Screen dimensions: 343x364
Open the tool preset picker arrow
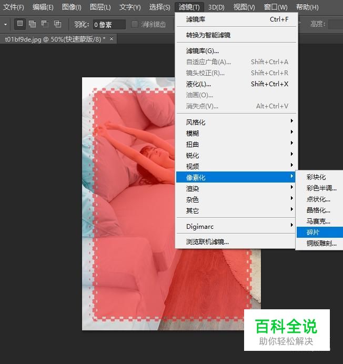5,24
